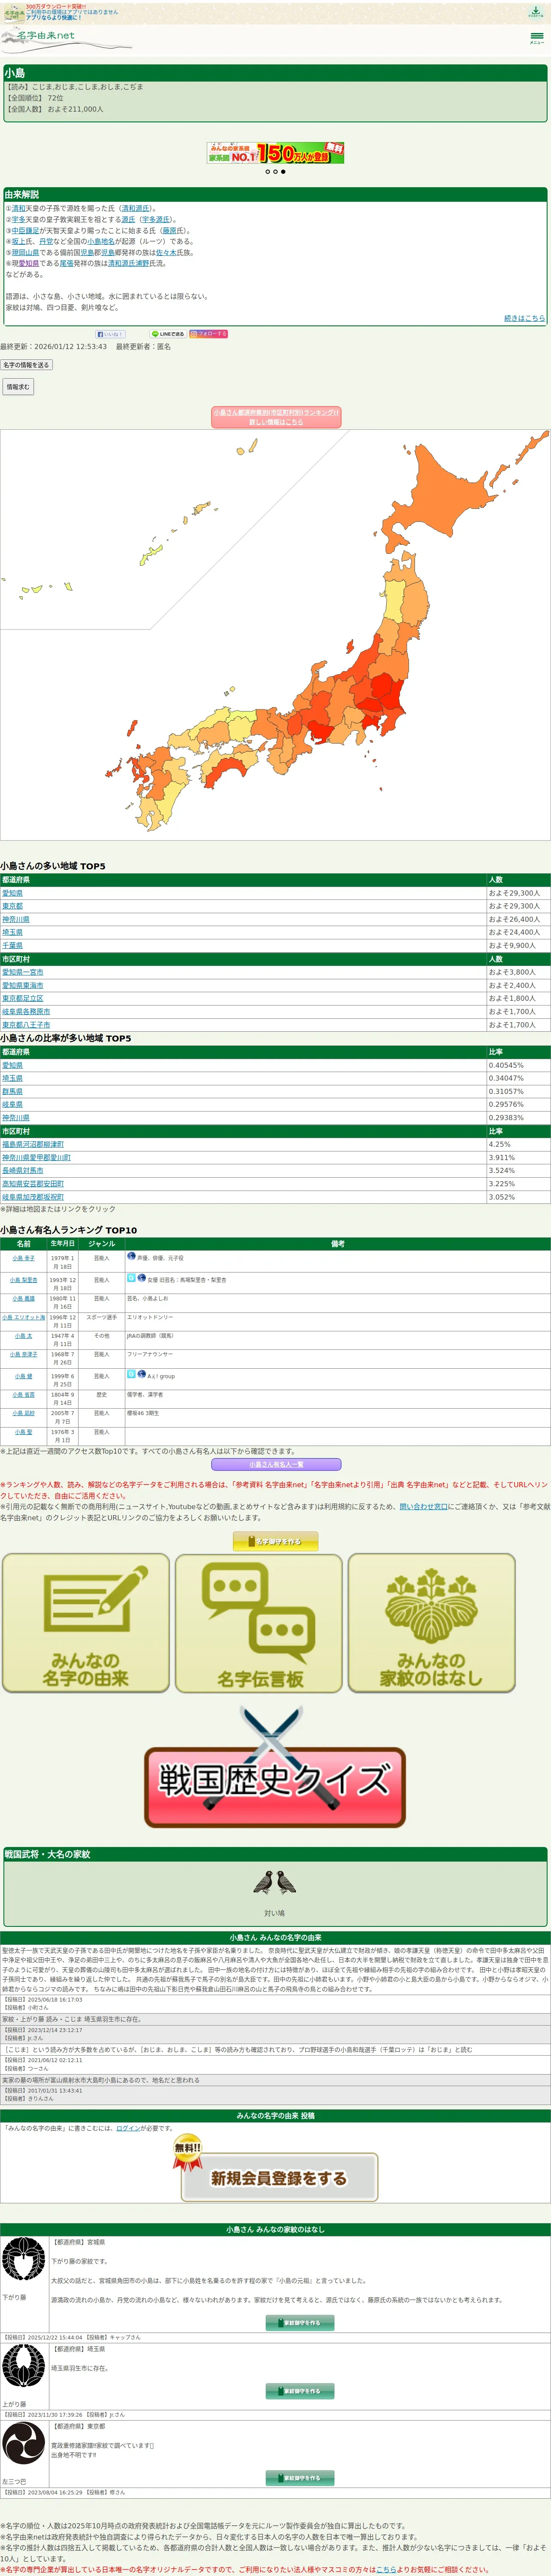Click the 続きはこちら link
The image size is (551, 2576).
tap(524, 318)
